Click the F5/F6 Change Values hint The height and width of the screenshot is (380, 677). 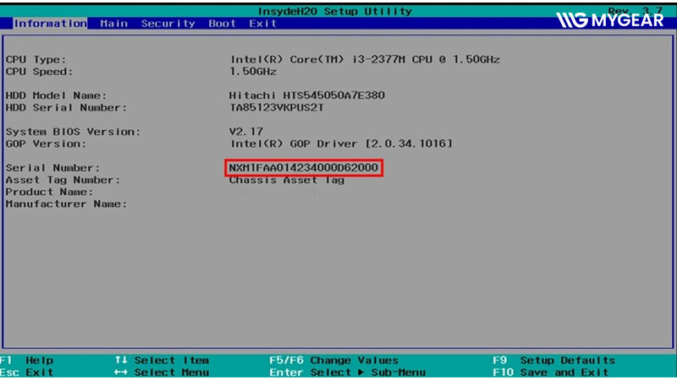click(x=333, y=361)
